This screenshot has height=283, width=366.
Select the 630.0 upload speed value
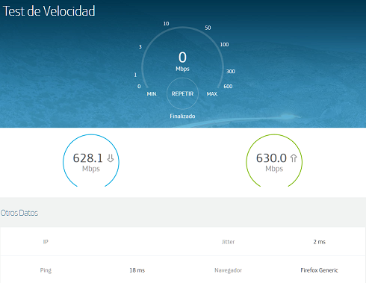(271, 158)
